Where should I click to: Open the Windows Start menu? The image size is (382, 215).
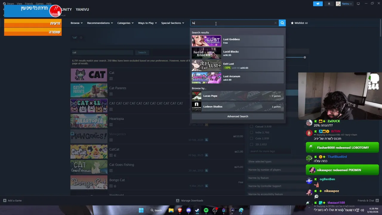(141, 210)
